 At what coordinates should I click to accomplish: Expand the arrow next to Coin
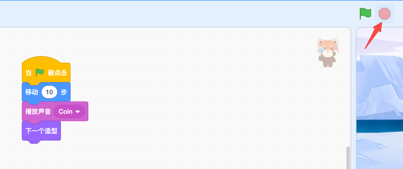(x=78, y=112)
